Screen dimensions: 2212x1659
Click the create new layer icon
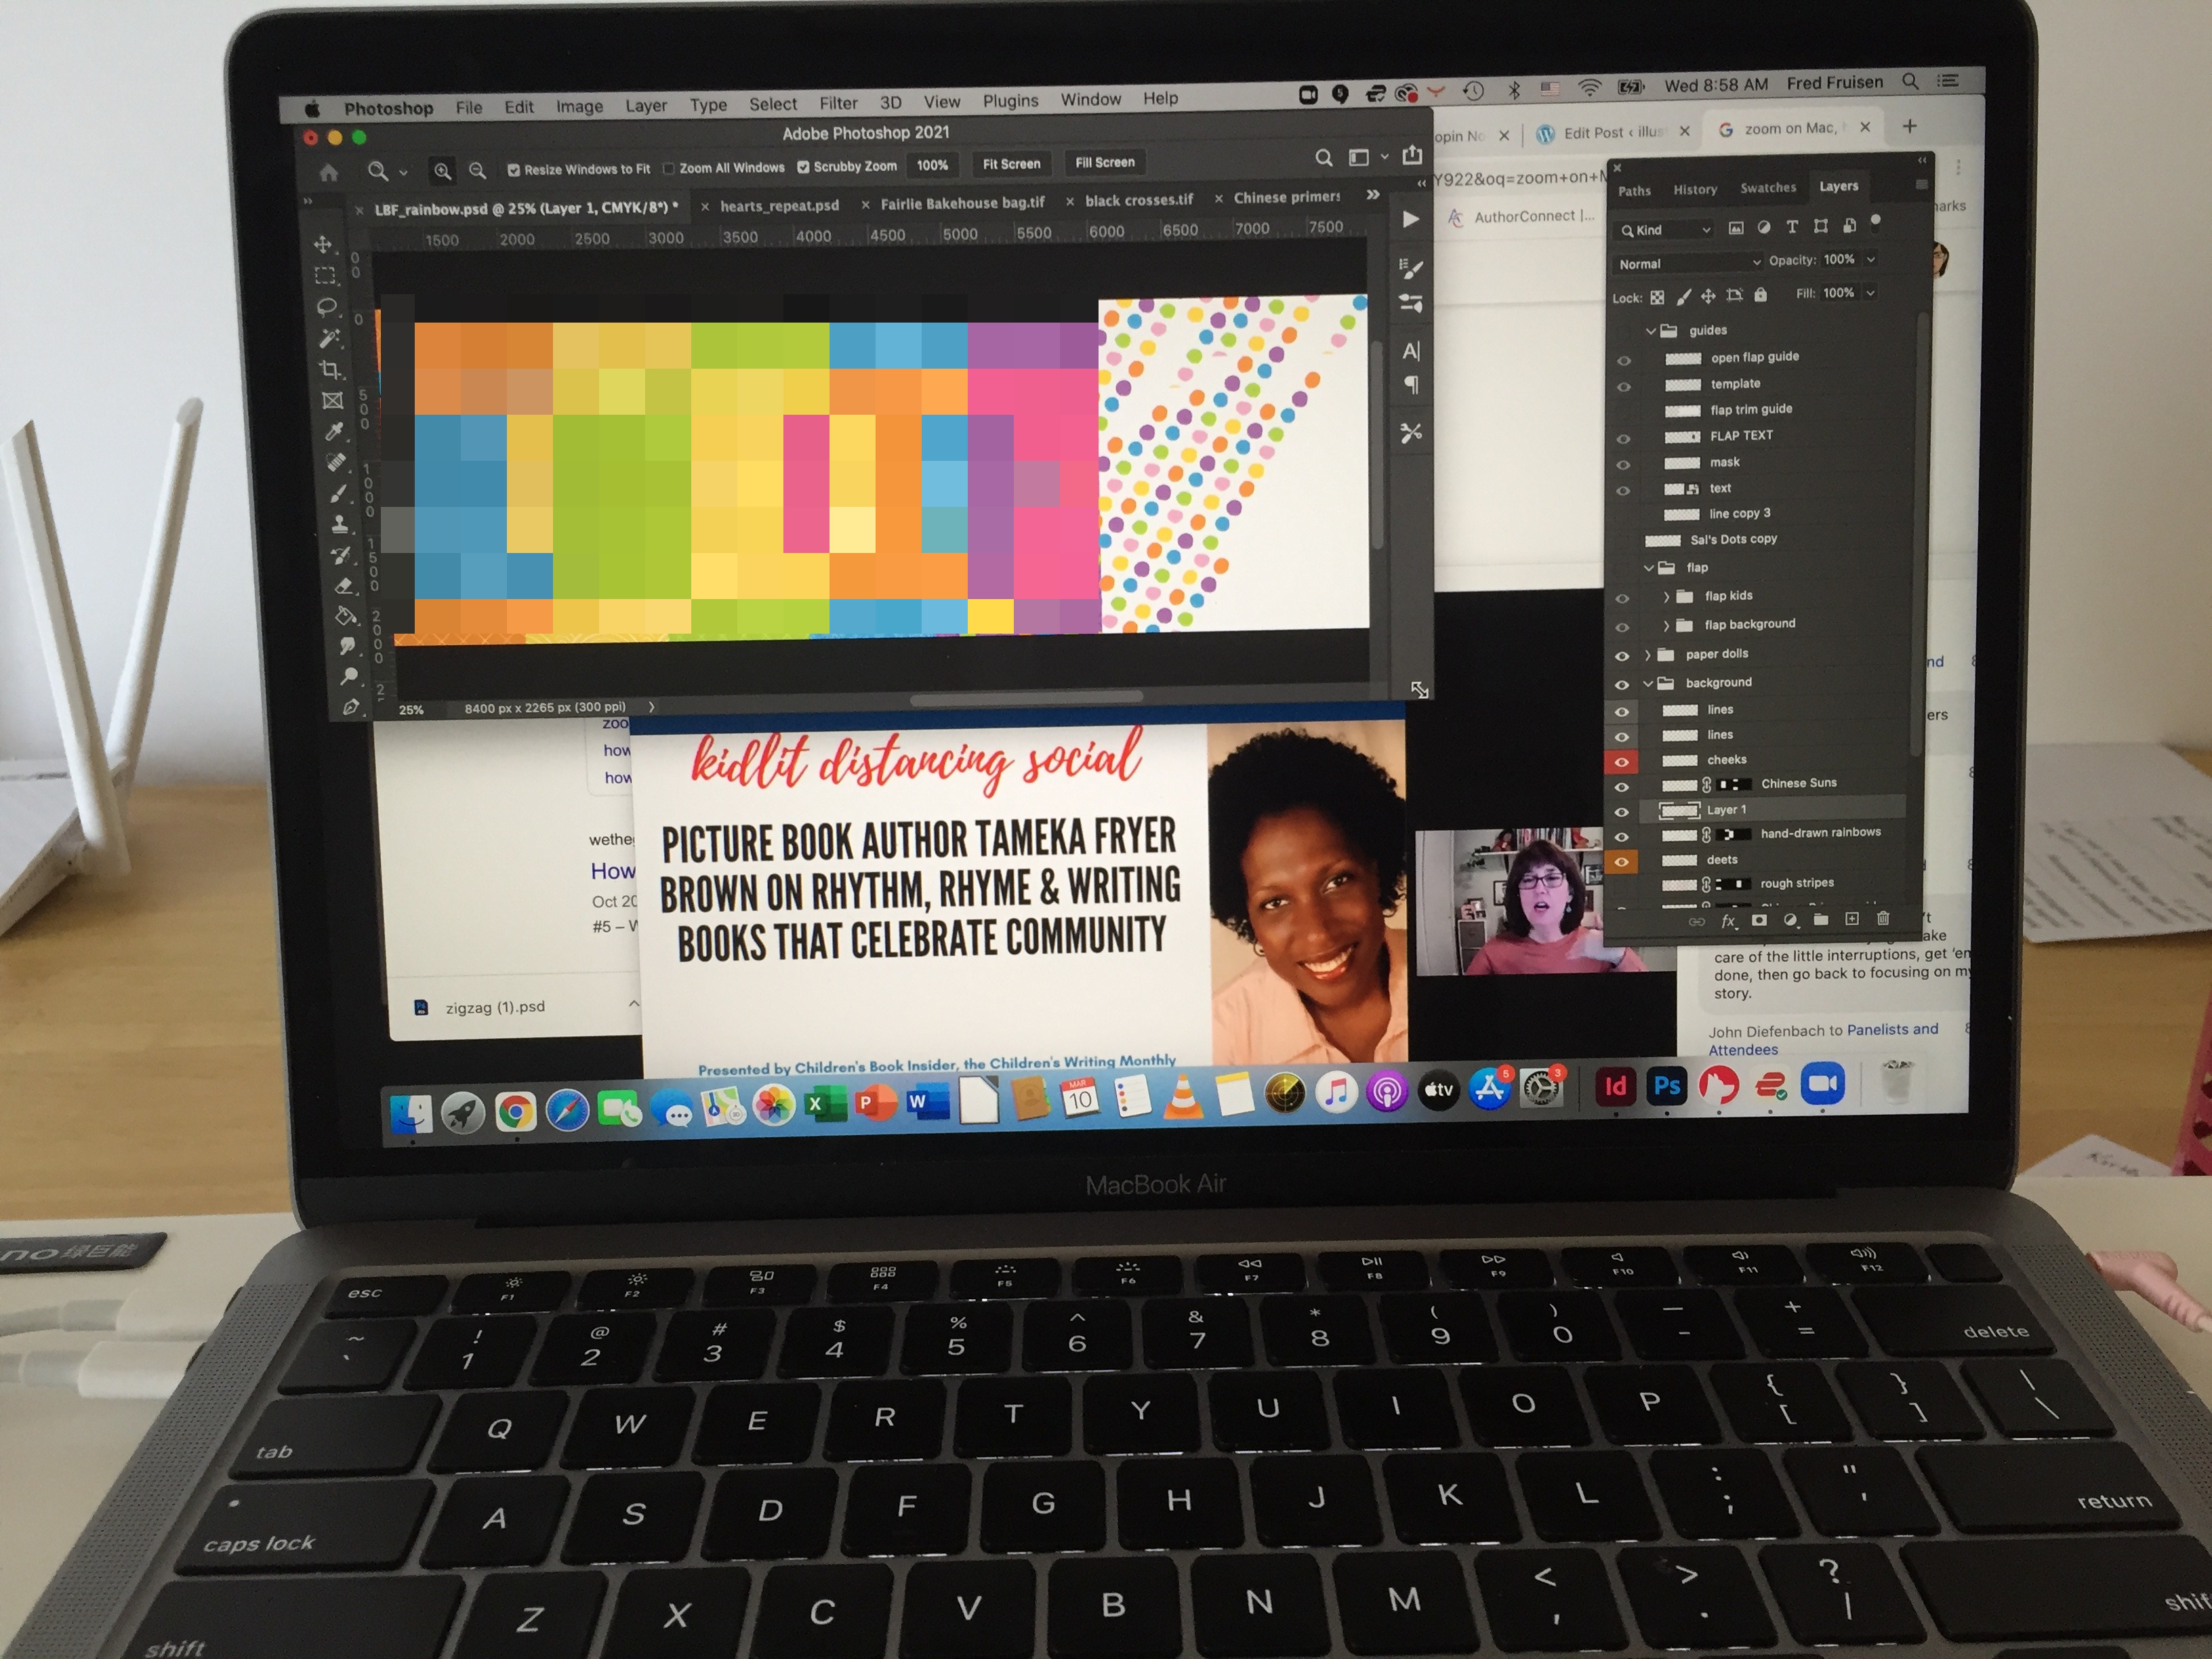(x=1852, y=919)
